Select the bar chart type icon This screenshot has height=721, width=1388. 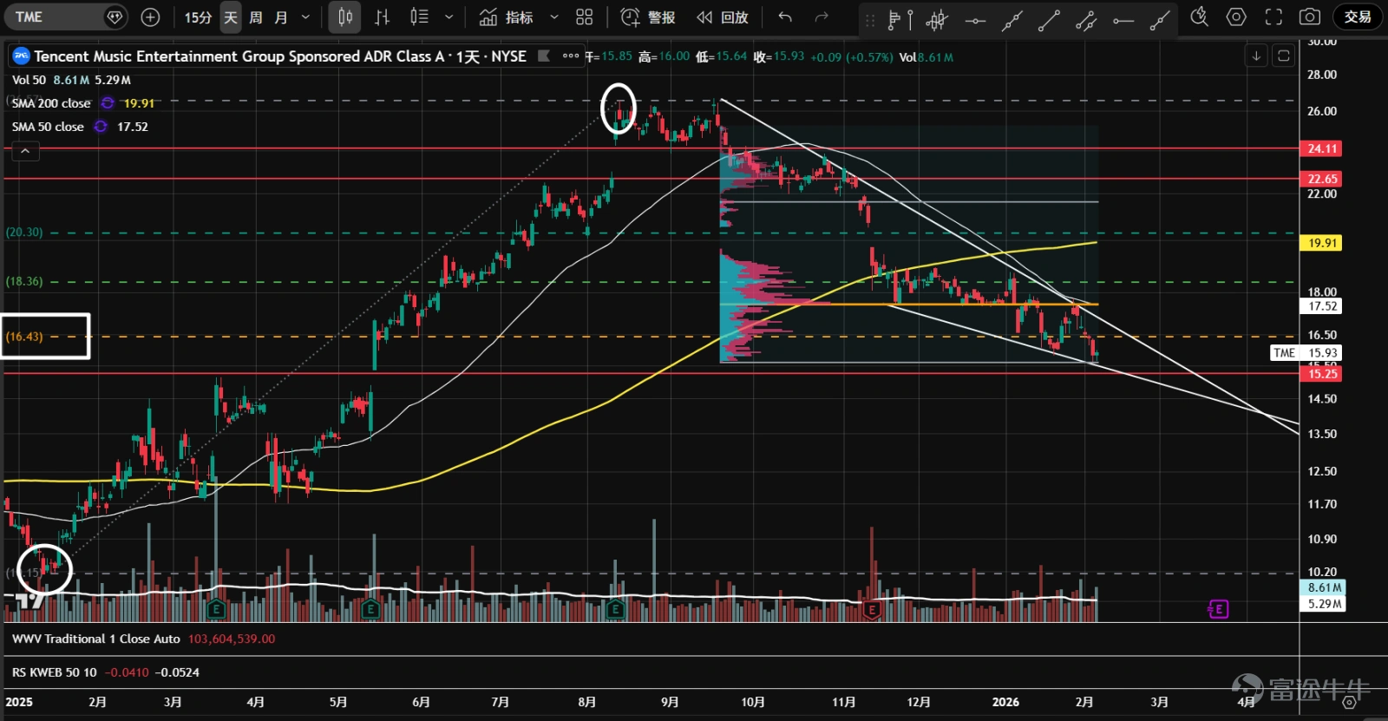pos(382,16)
